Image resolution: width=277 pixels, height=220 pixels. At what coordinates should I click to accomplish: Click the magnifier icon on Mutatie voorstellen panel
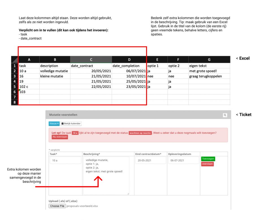[225, 115]
